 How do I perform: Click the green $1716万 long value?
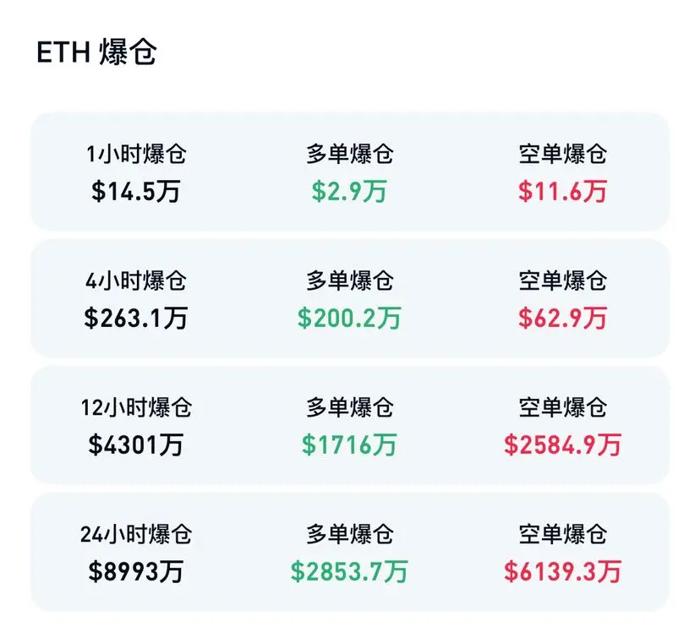coord(349,445)
